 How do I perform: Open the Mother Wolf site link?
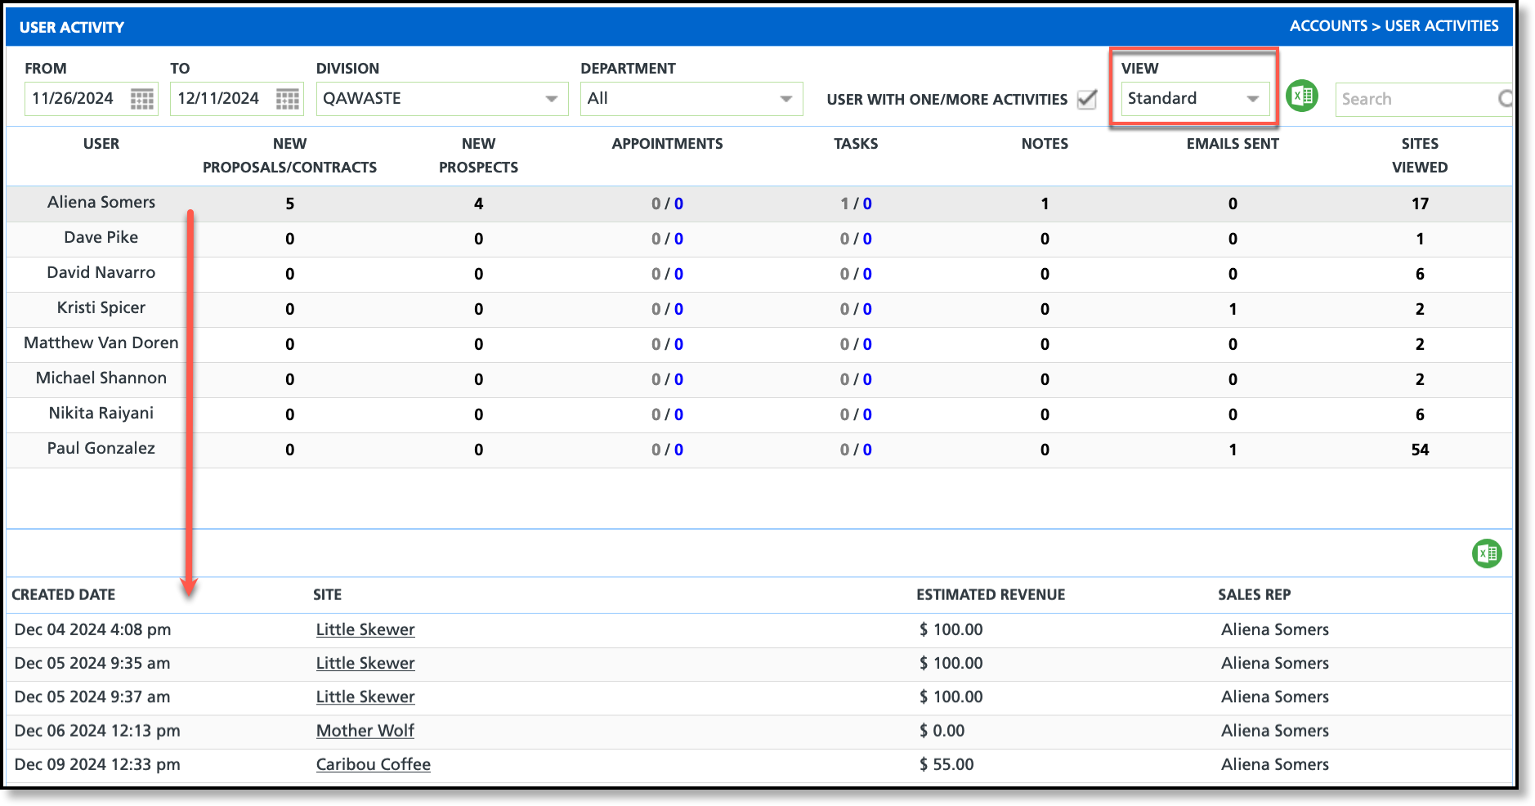coord(365,731)
